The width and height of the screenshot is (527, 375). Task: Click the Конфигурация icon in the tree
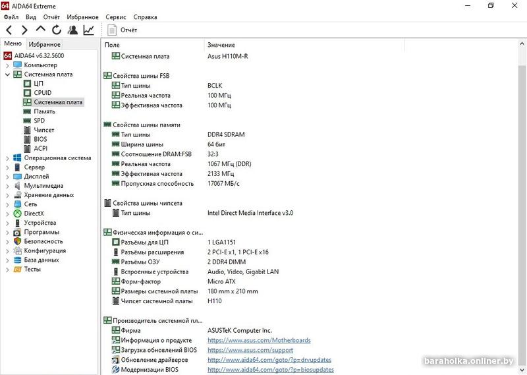pos(18,250)
